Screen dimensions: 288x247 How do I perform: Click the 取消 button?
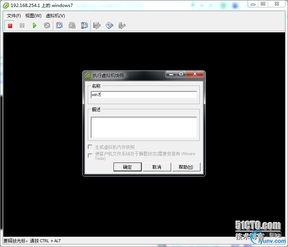point(157,167)
